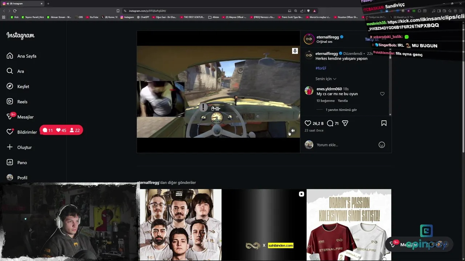Image resolution: width=465 pixels, height=261 pixels.
Task: Open enes.yldrm060 commenter profile
Action: point(329,89)
